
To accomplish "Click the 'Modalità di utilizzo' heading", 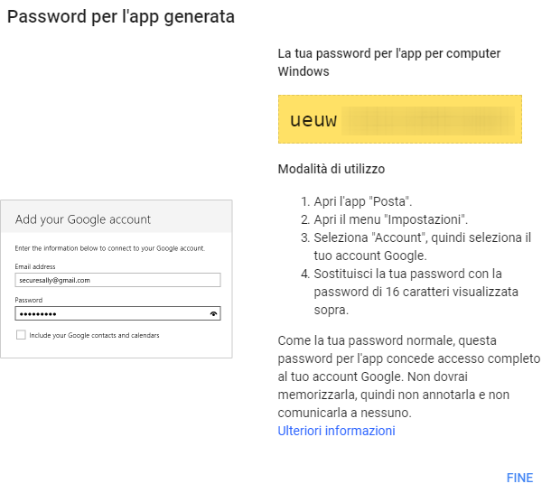I will click(x=331, y=169).
